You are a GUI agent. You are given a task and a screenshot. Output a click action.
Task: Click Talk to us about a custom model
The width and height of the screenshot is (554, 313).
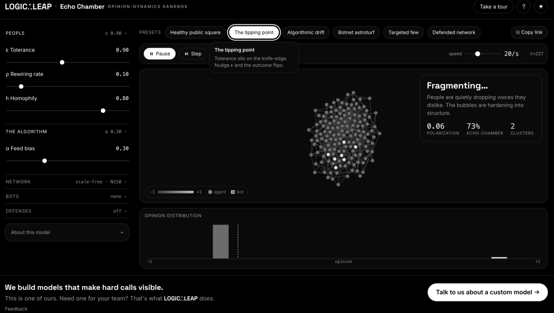tap(488, 292)
